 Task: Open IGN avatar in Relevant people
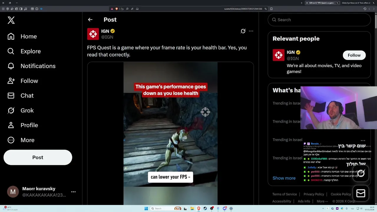[x=278, y=55]
